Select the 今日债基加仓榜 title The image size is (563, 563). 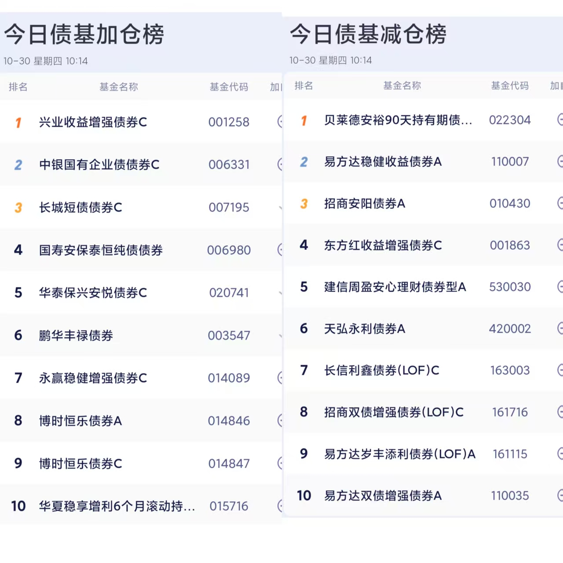pyautogui.click(x=84, y=34)
